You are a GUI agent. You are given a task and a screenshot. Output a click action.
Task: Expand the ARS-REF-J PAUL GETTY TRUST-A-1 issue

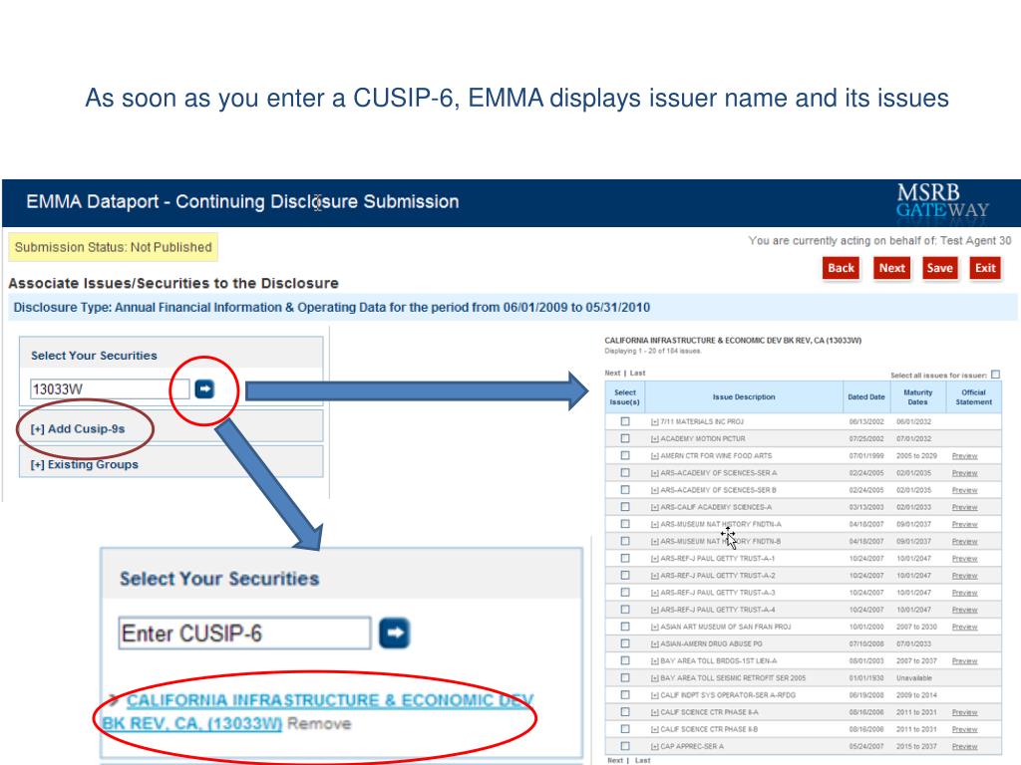654,558
